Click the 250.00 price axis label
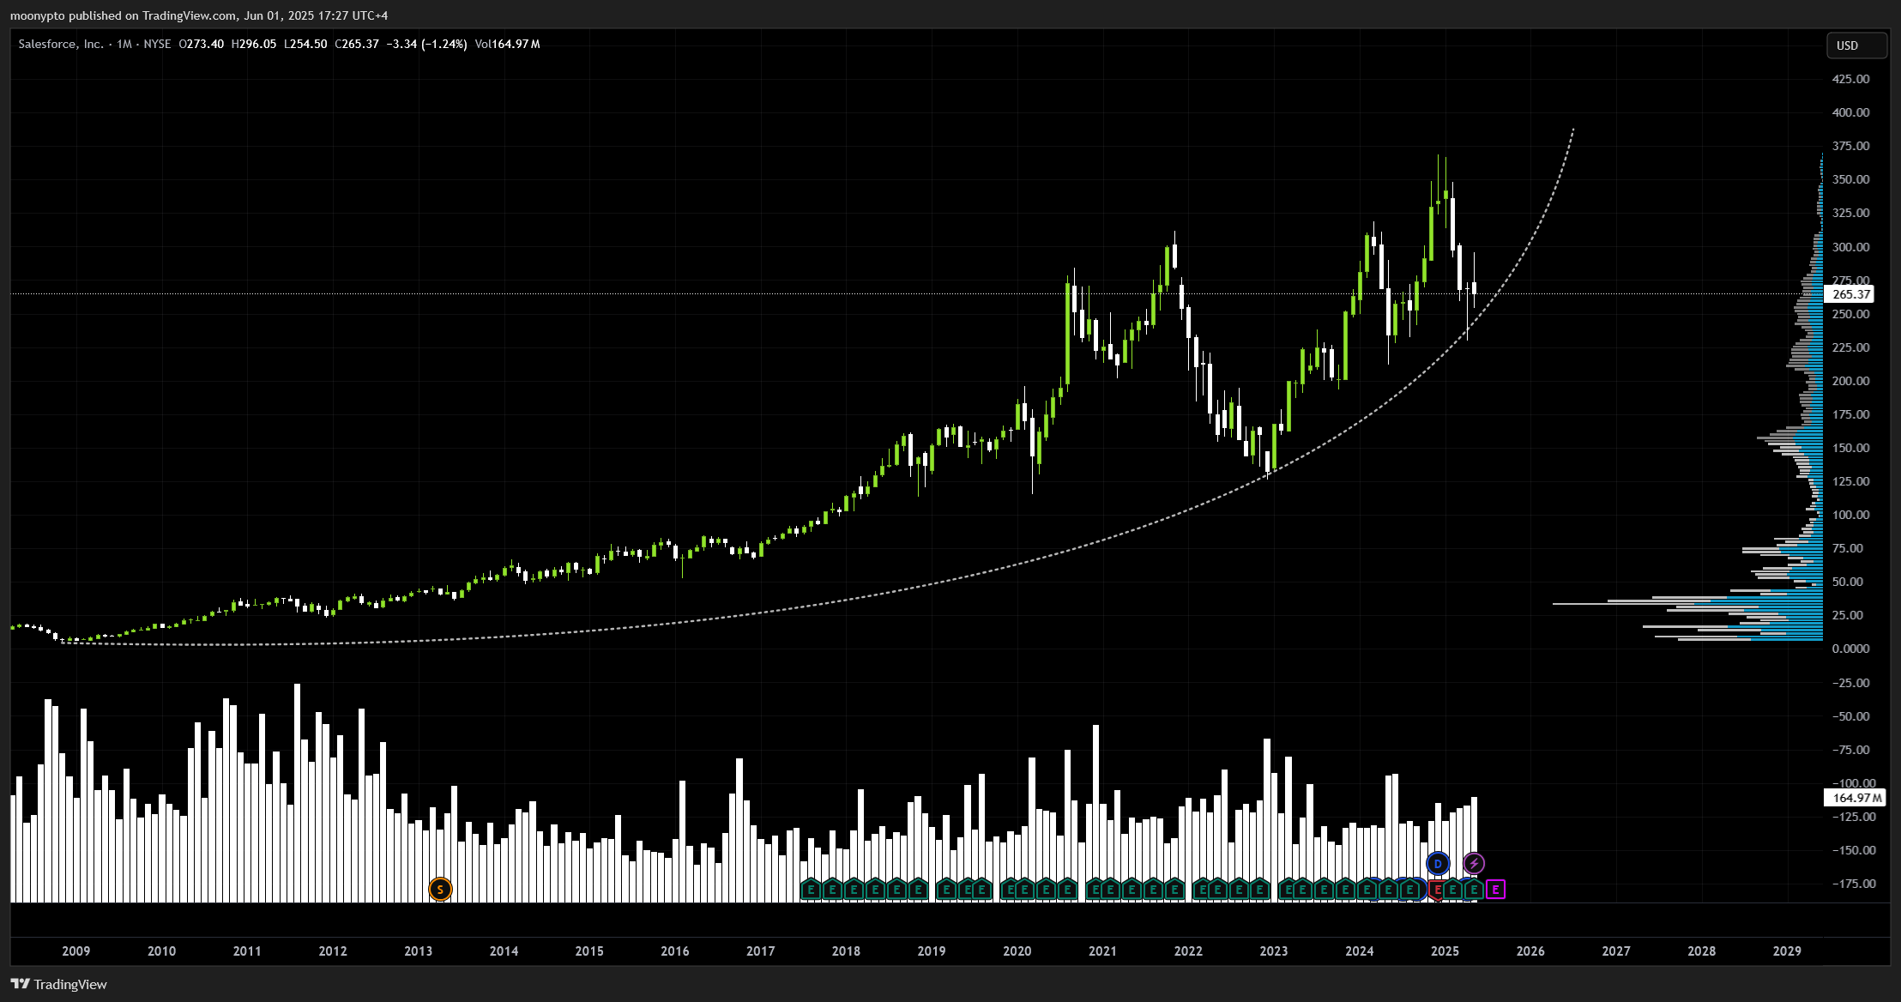 1850,314
